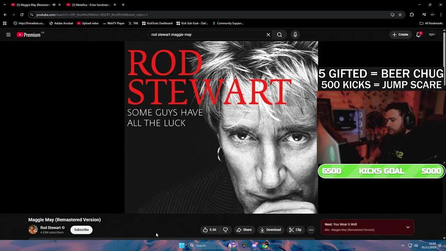Click the Create button in YouTube header
The height and width of the screenshot is (251, 446).
[400, 35]
